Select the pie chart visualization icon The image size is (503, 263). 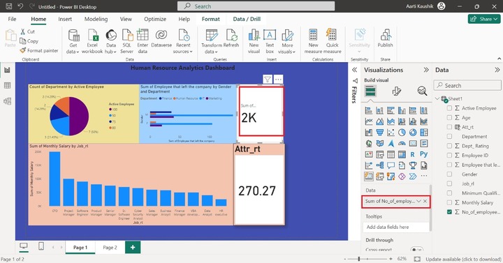click(402, 133)
